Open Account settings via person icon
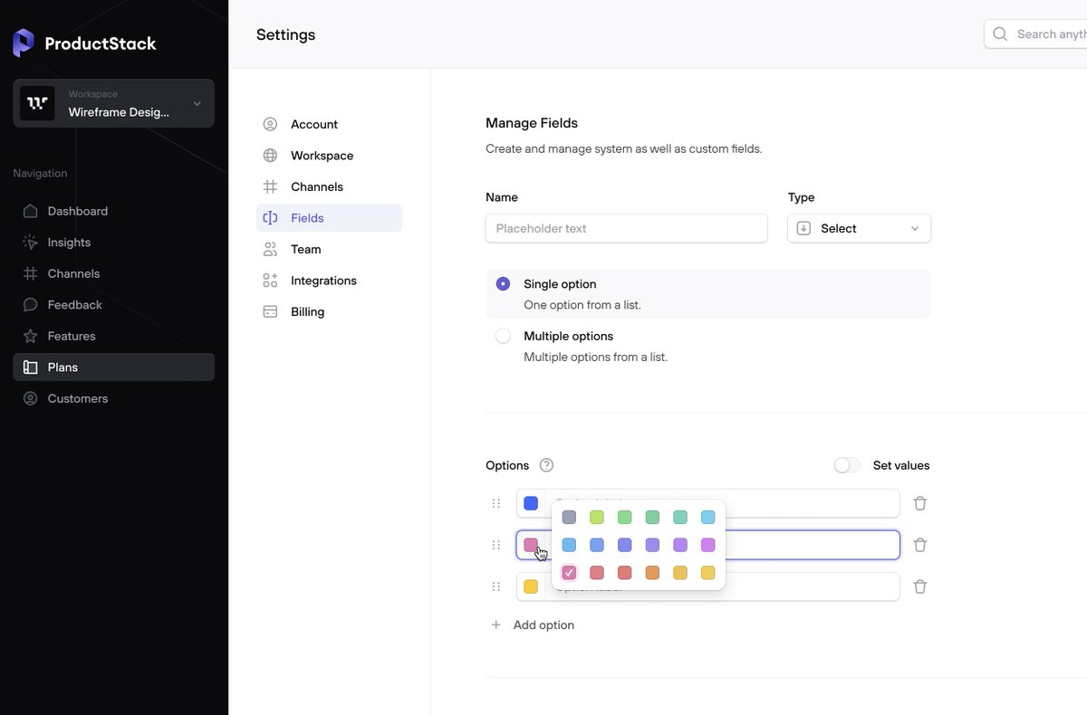This screenshot has width=1087, height=715. (270, 124)
